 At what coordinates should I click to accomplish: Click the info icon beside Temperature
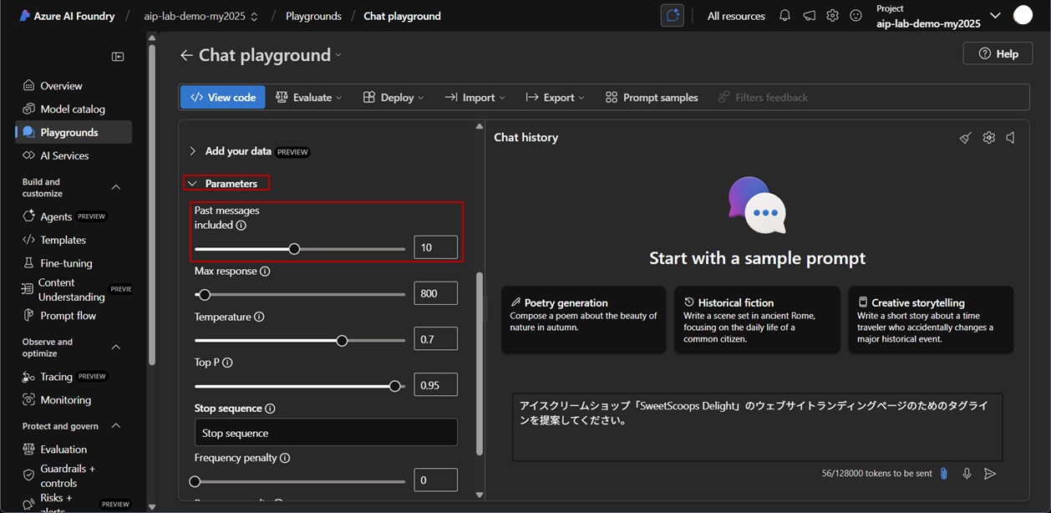(259, 317)
